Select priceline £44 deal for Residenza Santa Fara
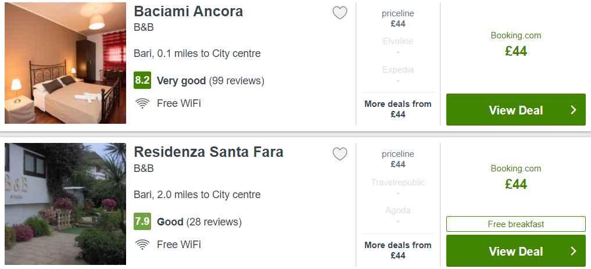Image resolution: width=591 pixels, height=269 pixels. 397,159
